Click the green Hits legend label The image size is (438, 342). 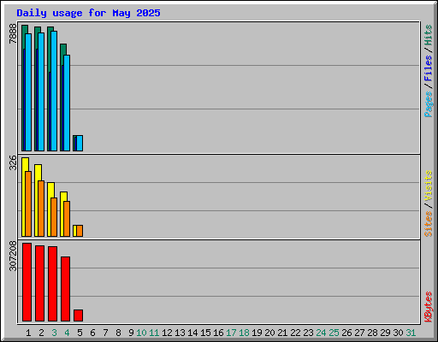point(428,35)
